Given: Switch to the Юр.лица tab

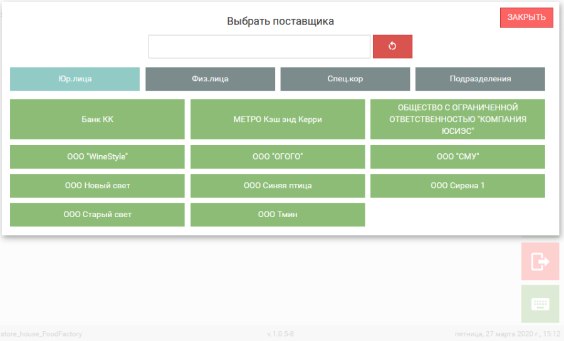Looking at the screenshot, I should [75, 79].
